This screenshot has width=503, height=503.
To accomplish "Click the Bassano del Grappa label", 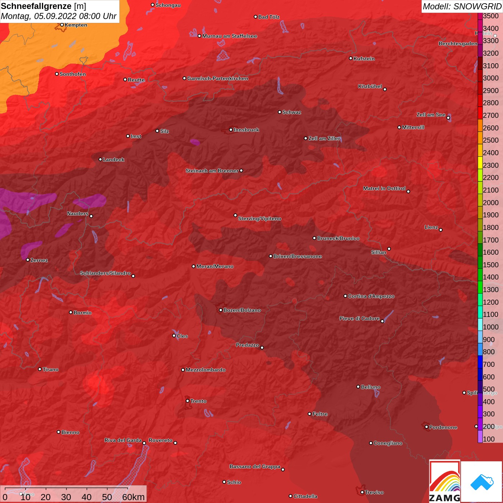I will coord(255,466).
